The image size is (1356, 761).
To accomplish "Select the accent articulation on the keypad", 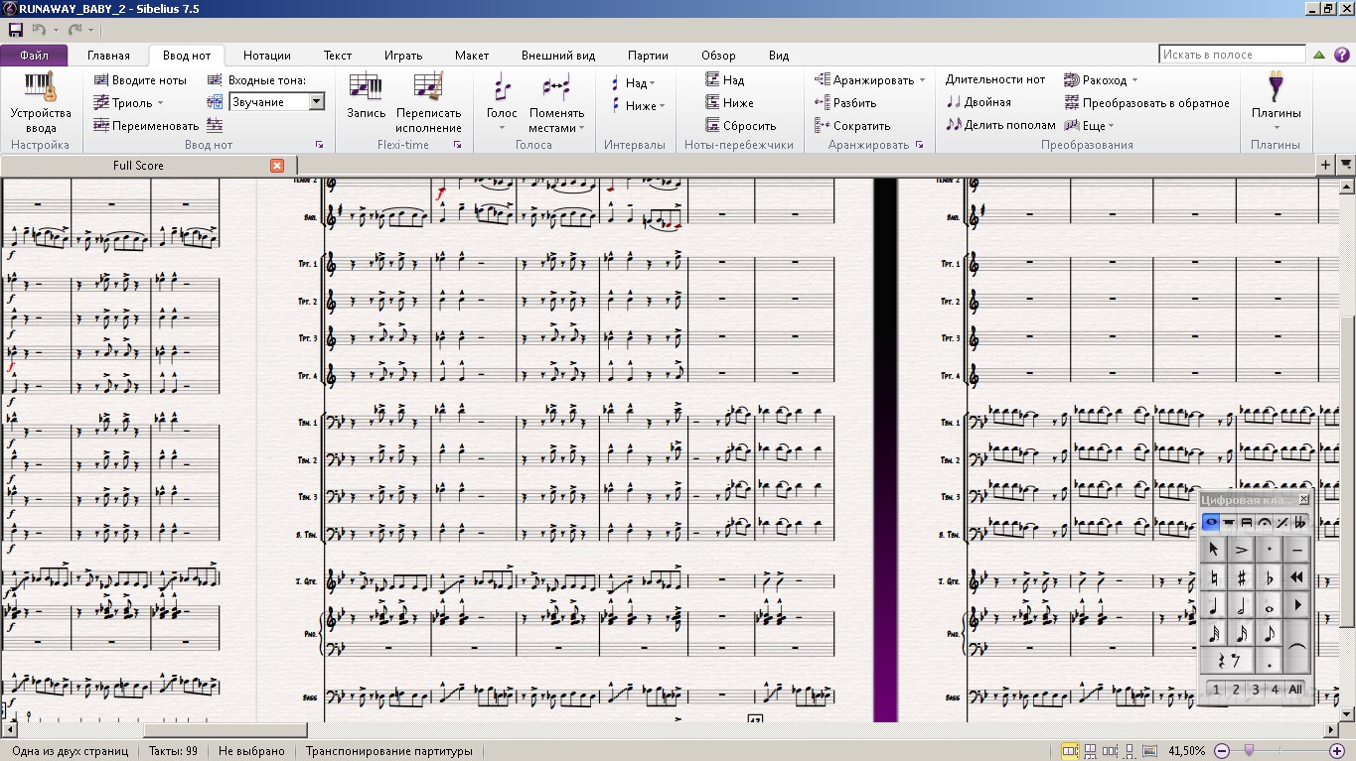I will tap(1241, 549).
